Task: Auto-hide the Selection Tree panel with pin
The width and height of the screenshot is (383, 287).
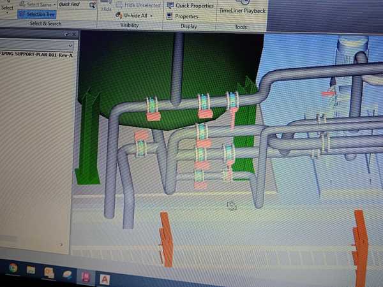Action: pos(66,34)
